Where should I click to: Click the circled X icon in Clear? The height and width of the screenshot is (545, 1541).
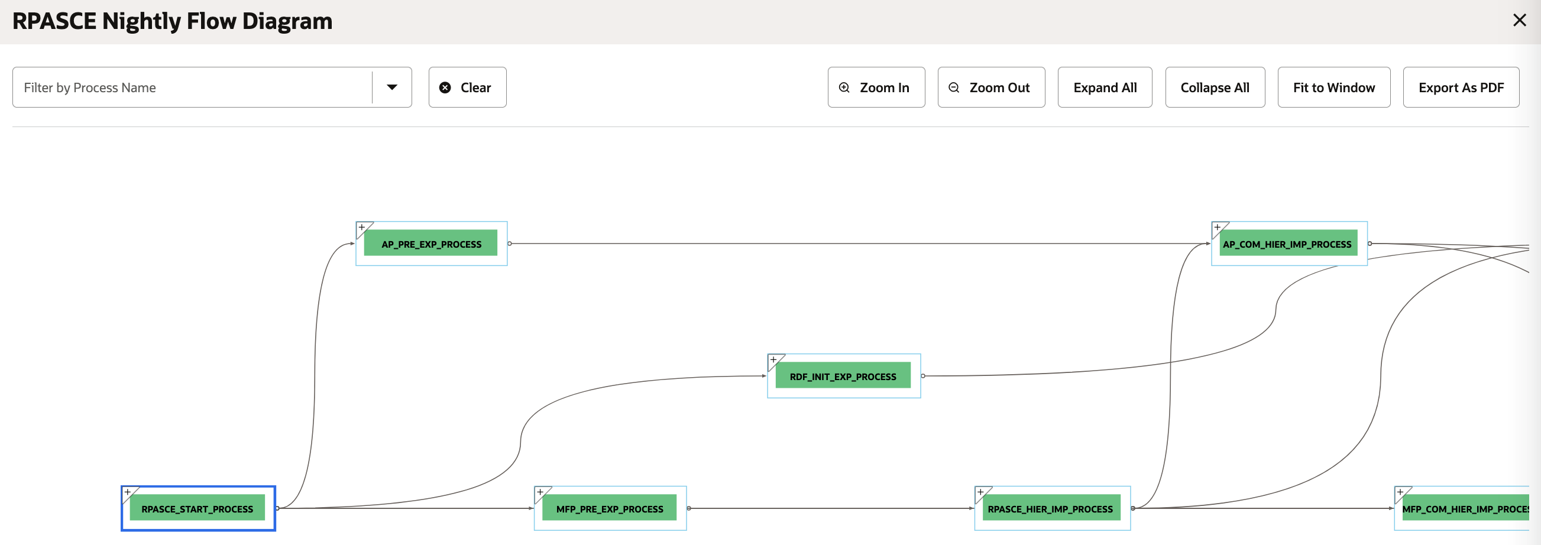tap(445, 87)
